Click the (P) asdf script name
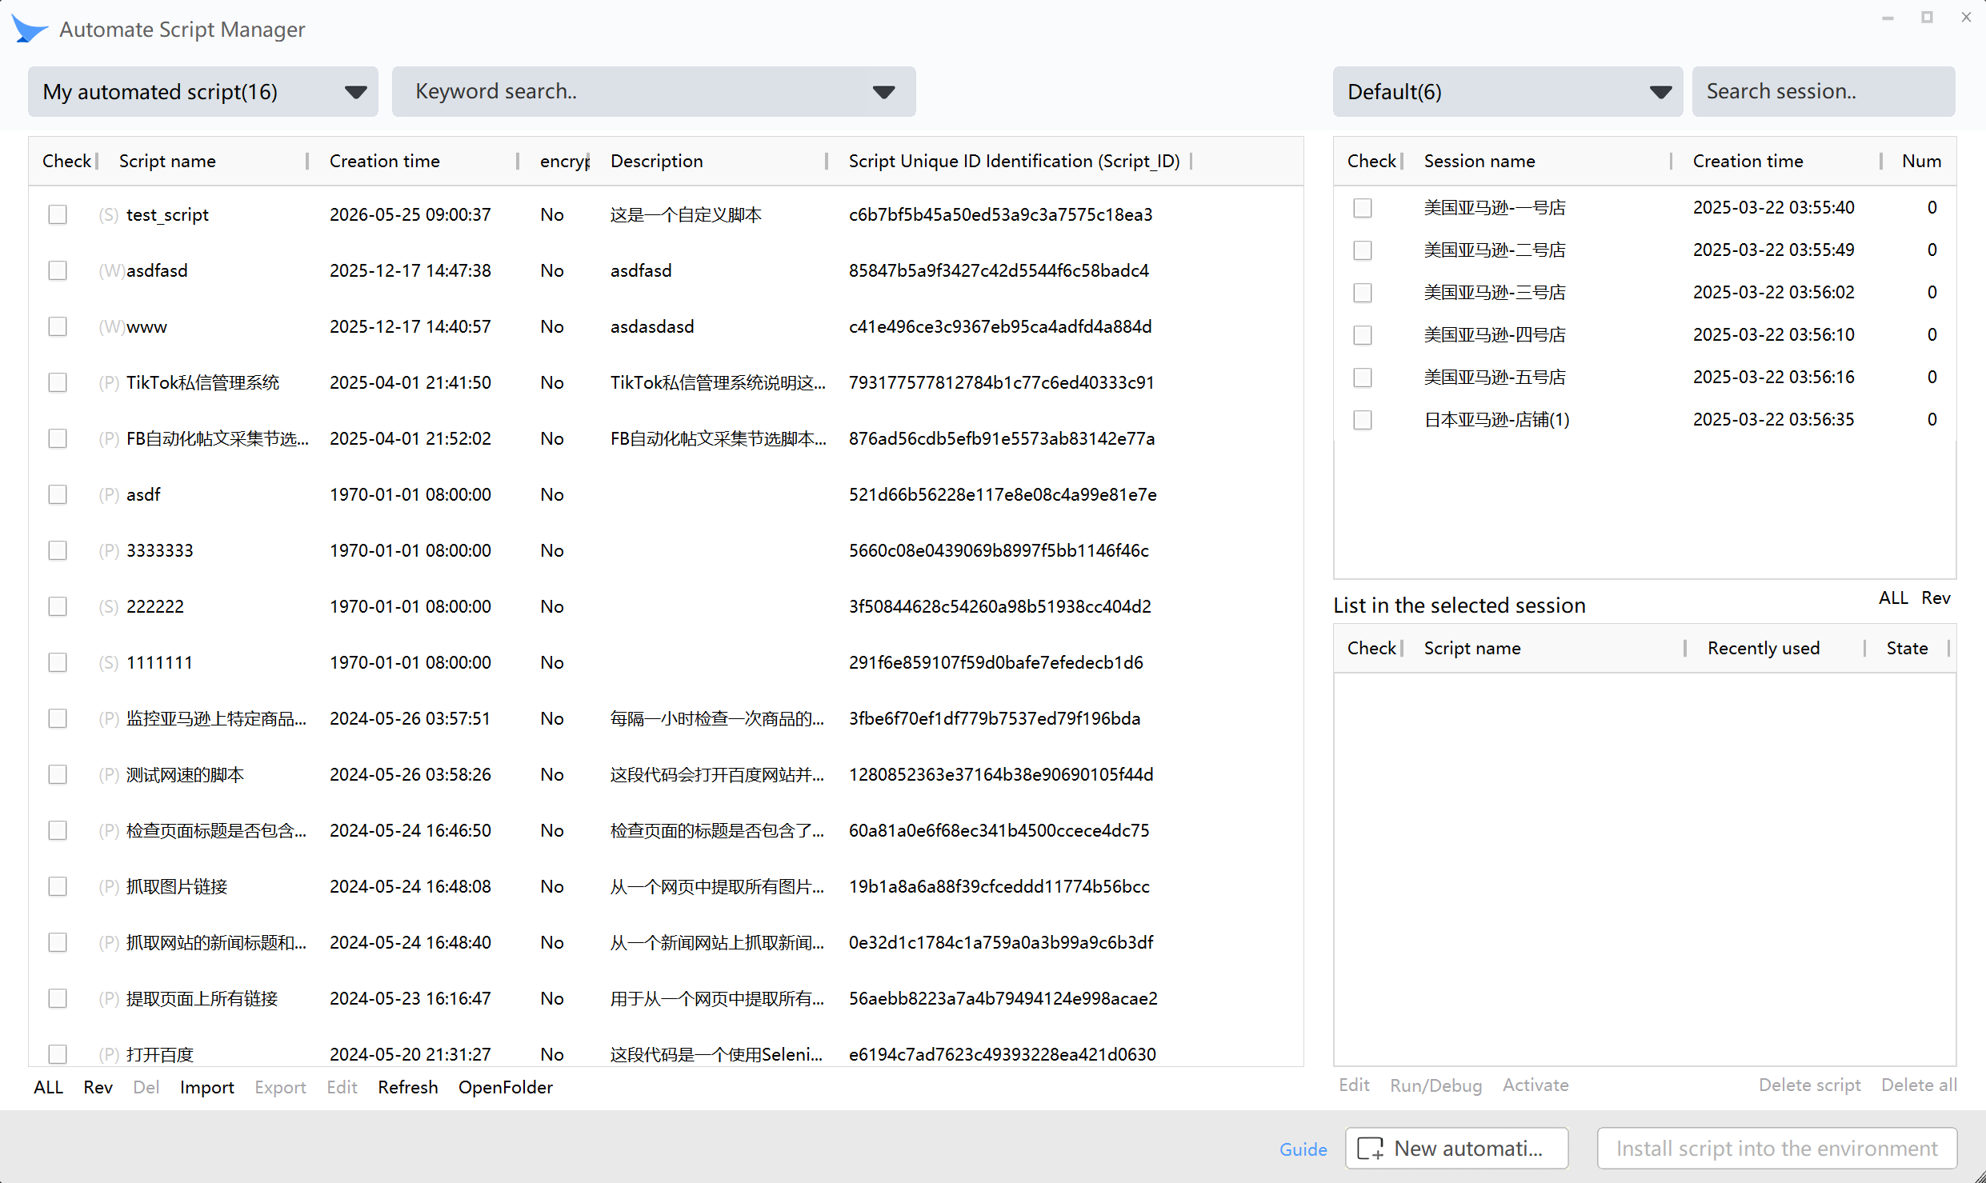 click(x=143, y=494)
